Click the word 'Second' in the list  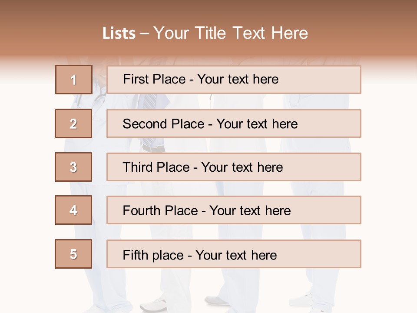pyautogui.click(x=146, y=124)
